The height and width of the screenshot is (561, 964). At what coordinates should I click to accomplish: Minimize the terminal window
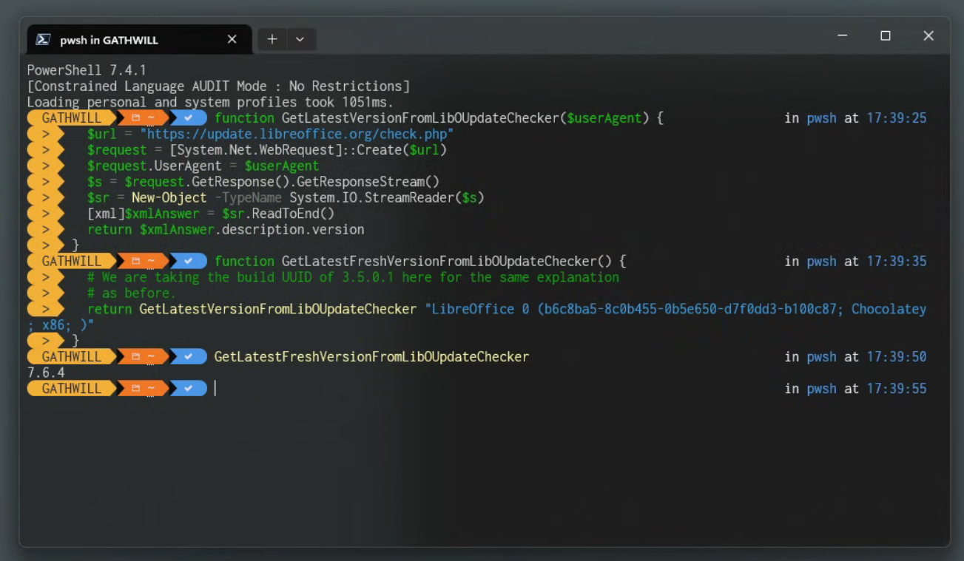pos(842,36)
